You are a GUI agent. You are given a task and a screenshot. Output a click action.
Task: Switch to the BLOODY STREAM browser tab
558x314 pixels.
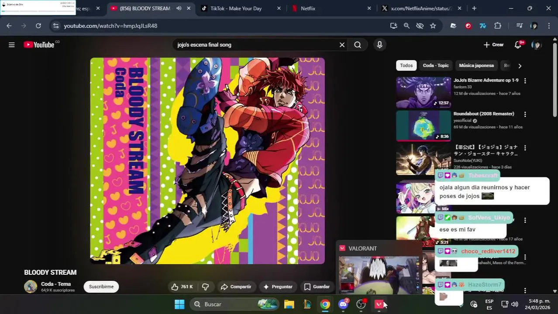pyautogui.click(x=144, y=8)
